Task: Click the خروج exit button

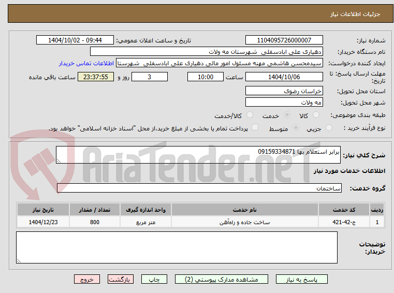Action: [x=86, y=279]
